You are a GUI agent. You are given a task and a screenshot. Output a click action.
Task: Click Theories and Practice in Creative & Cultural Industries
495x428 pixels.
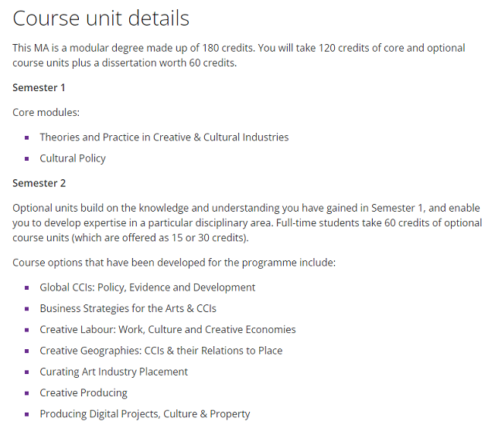pyautogui.click(x=164, y=138)
